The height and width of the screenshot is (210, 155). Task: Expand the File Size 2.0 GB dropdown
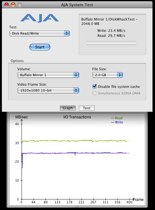click(x=108, y=75)
